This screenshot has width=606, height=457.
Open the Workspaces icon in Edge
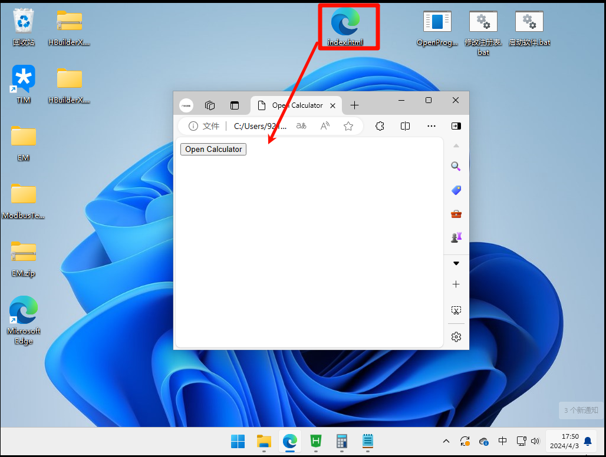210,105
